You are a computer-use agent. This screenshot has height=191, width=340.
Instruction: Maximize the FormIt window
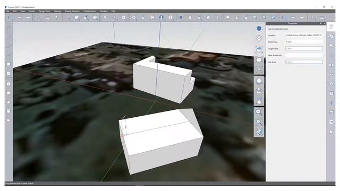click(324, 7)
